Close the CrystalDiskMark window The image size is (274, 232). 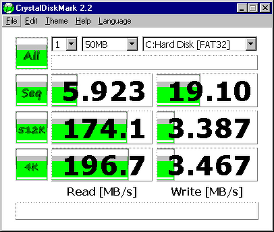pyautogui.click(x=265, y=8)
